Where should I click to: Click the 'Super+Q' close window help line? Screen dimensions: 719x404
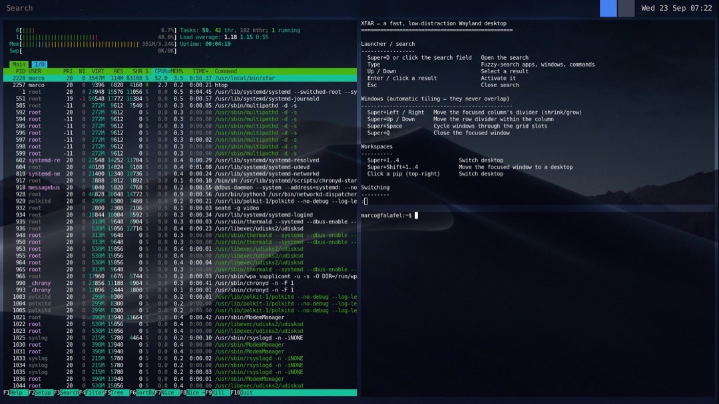[x=438, y=133]
